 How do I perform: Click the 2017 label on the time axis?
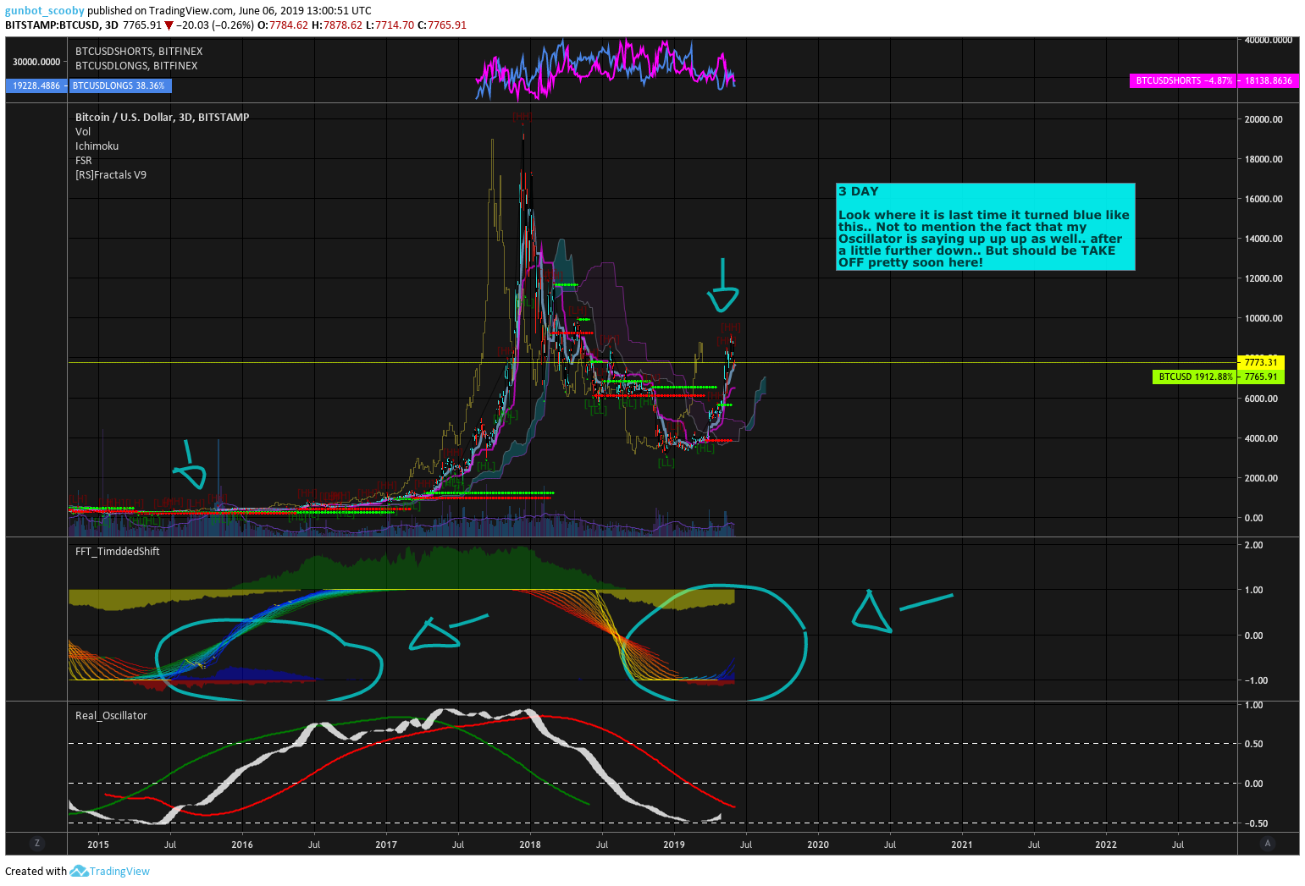pyautogui.click(x=386, y=844)
